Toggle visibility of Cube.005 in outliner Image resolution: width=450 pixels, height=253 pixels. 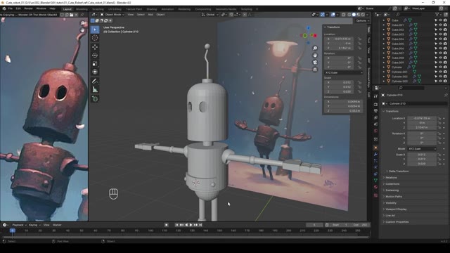pyautogui.click(x=440, y=44)
